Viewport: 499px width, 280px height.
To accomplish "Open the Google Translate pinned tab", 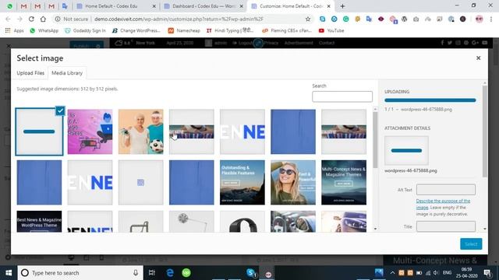I will click(x=65, y=6).
